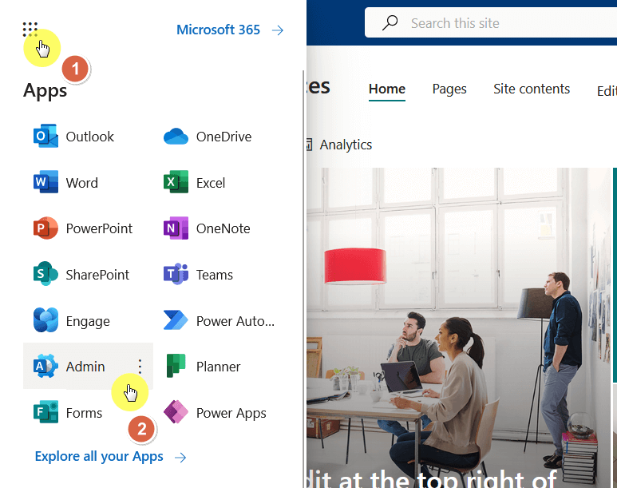Select the Home navigation tab
Image resolution: width=617 pixels, height=488 pixels.
387,89
